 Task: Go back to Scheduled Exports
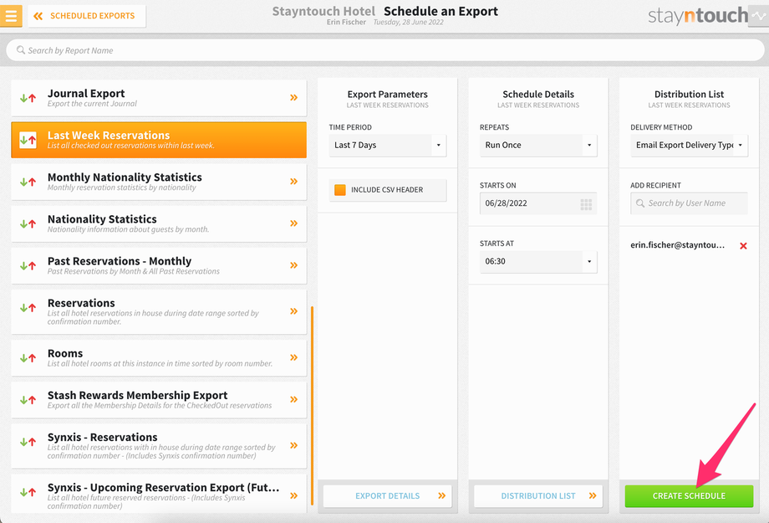(87, 16)
